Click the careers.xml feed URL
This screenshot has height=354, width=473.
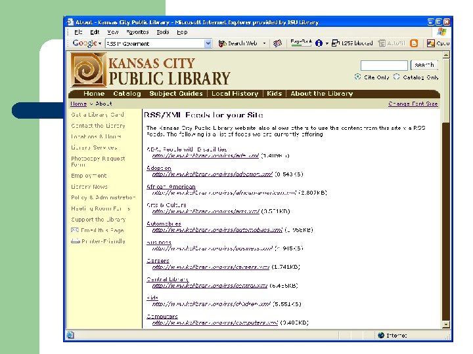click(x=211, y=267)
